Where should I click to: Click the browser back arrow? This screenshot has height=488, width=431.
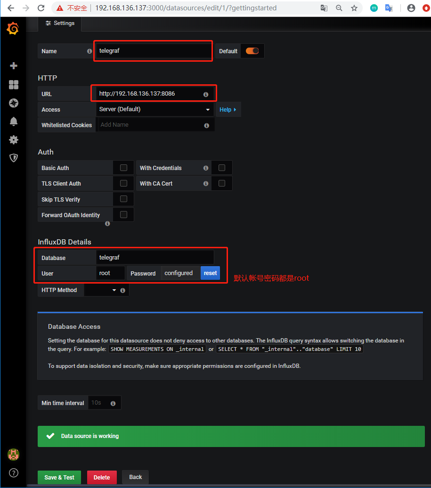point(11,8)
